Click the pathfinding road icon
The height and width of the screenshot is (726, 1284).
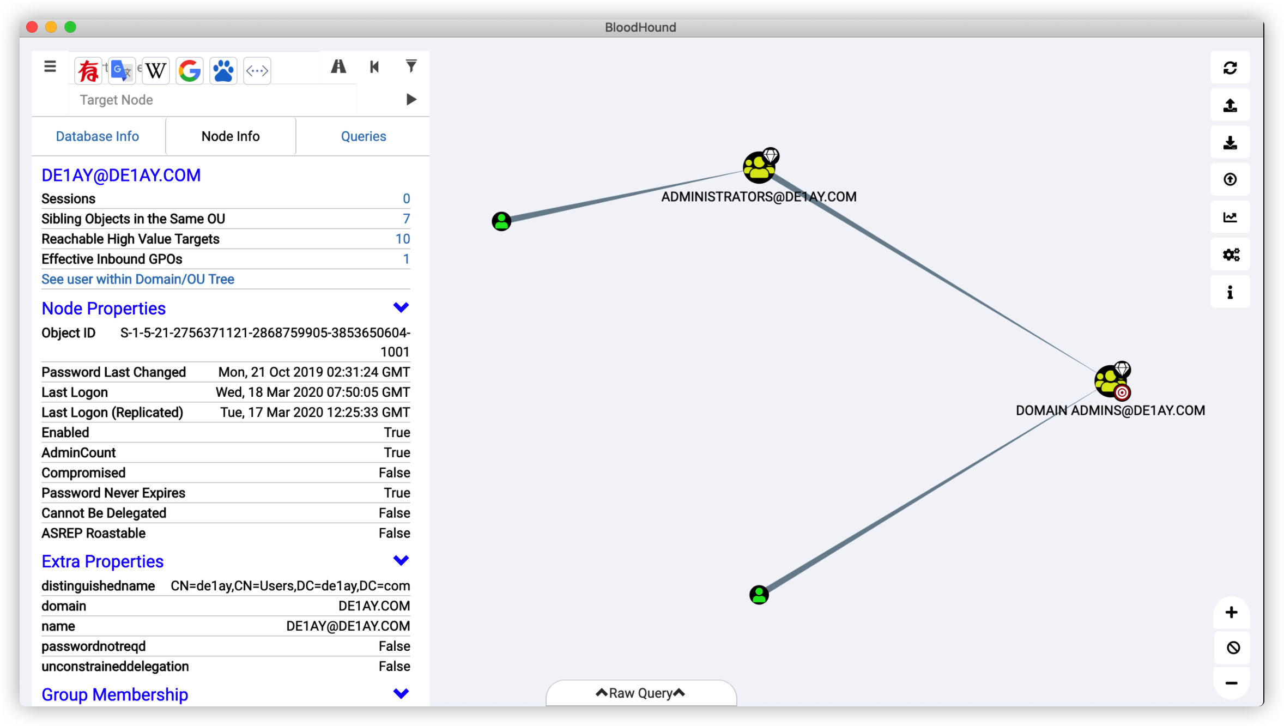(x=338, y=66)
